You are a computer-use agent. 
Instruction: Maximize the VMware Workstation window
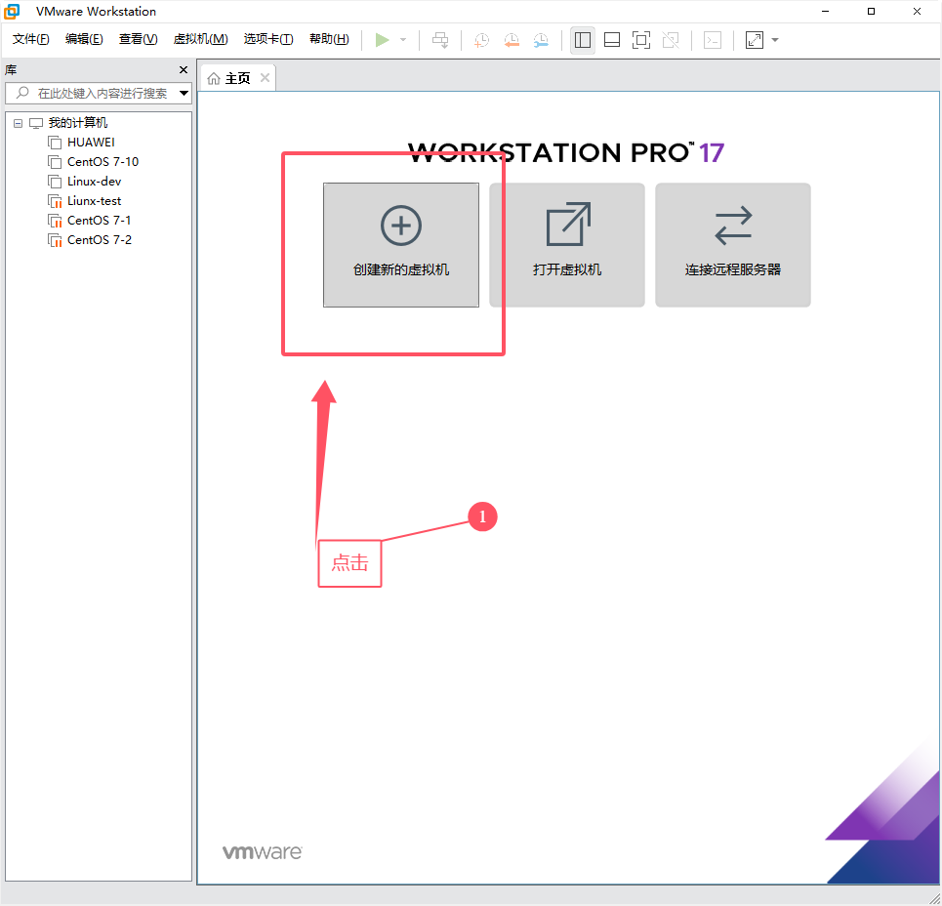tap(871, 11)
